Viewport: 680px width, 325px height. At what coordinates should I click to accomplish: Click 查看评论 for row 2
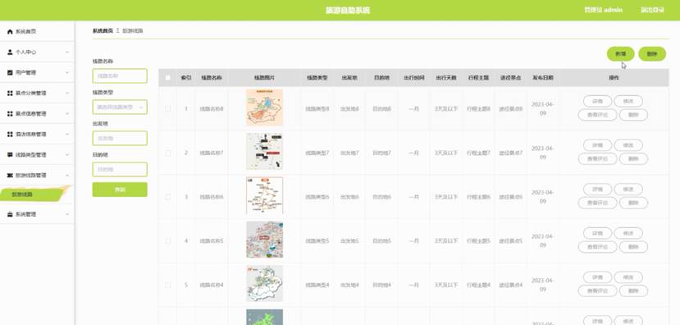[x=598, y=159]
